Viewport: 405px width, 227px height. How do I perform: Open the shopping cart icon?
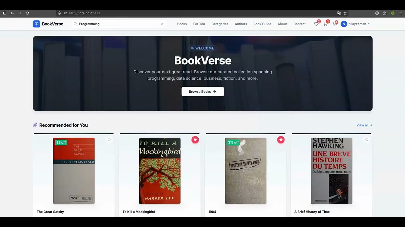[325, 24]
